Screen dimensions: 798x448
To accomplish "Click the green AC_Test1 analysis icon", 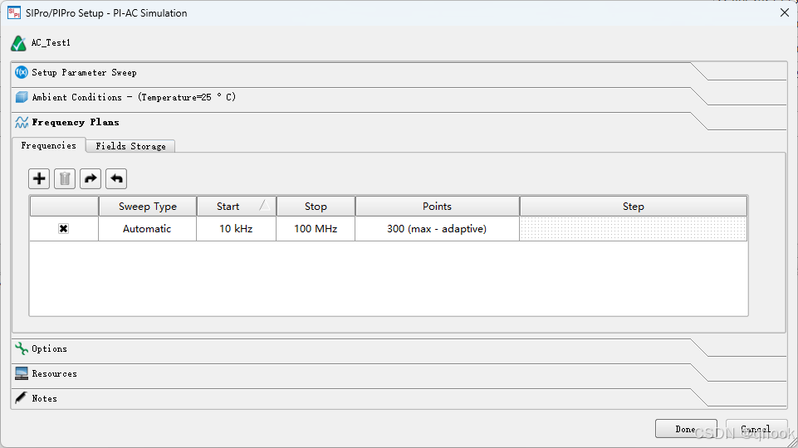I will point(19,44).
